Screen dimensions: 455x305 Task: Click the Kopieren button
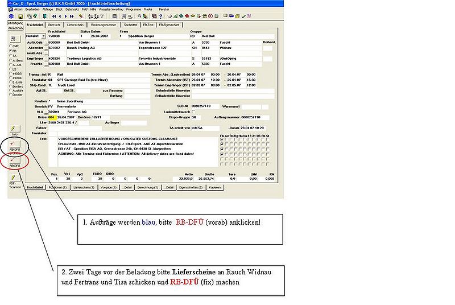click(215, 187)
